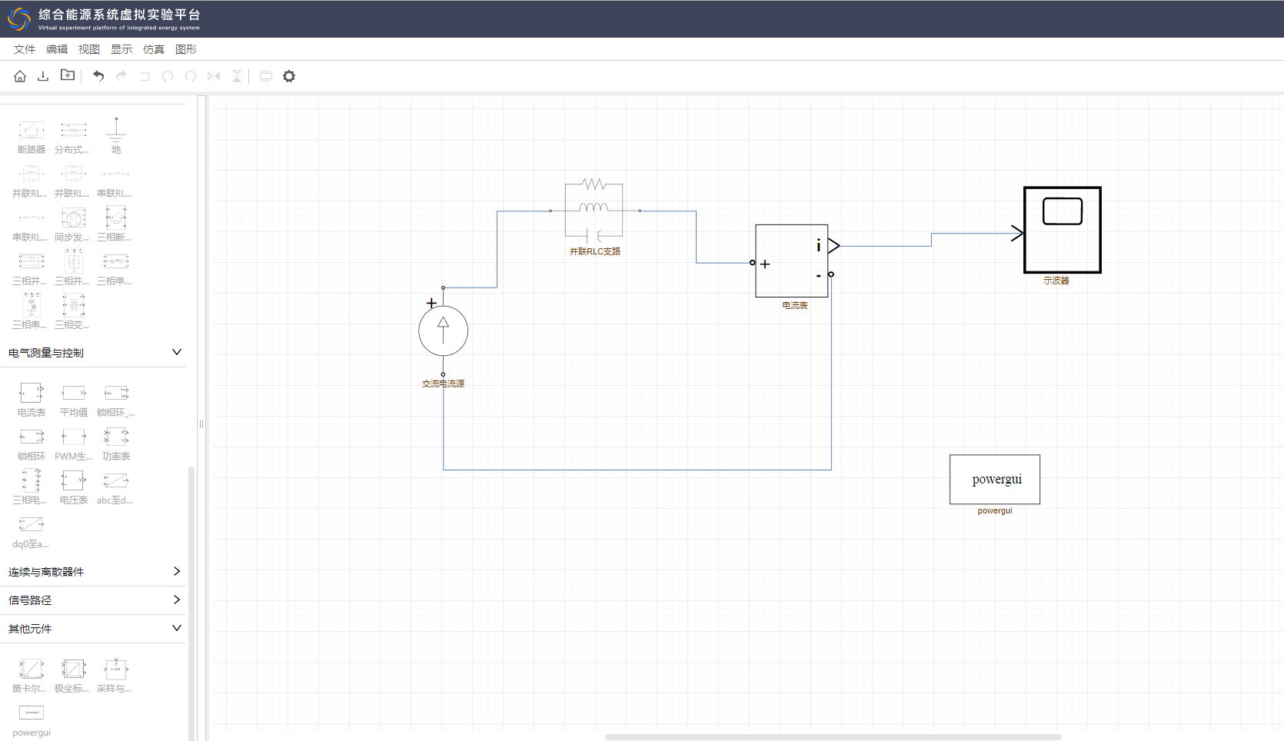Click the platform logo in title bar
The image size is (1284, 741).
click(x=19, y=18)
